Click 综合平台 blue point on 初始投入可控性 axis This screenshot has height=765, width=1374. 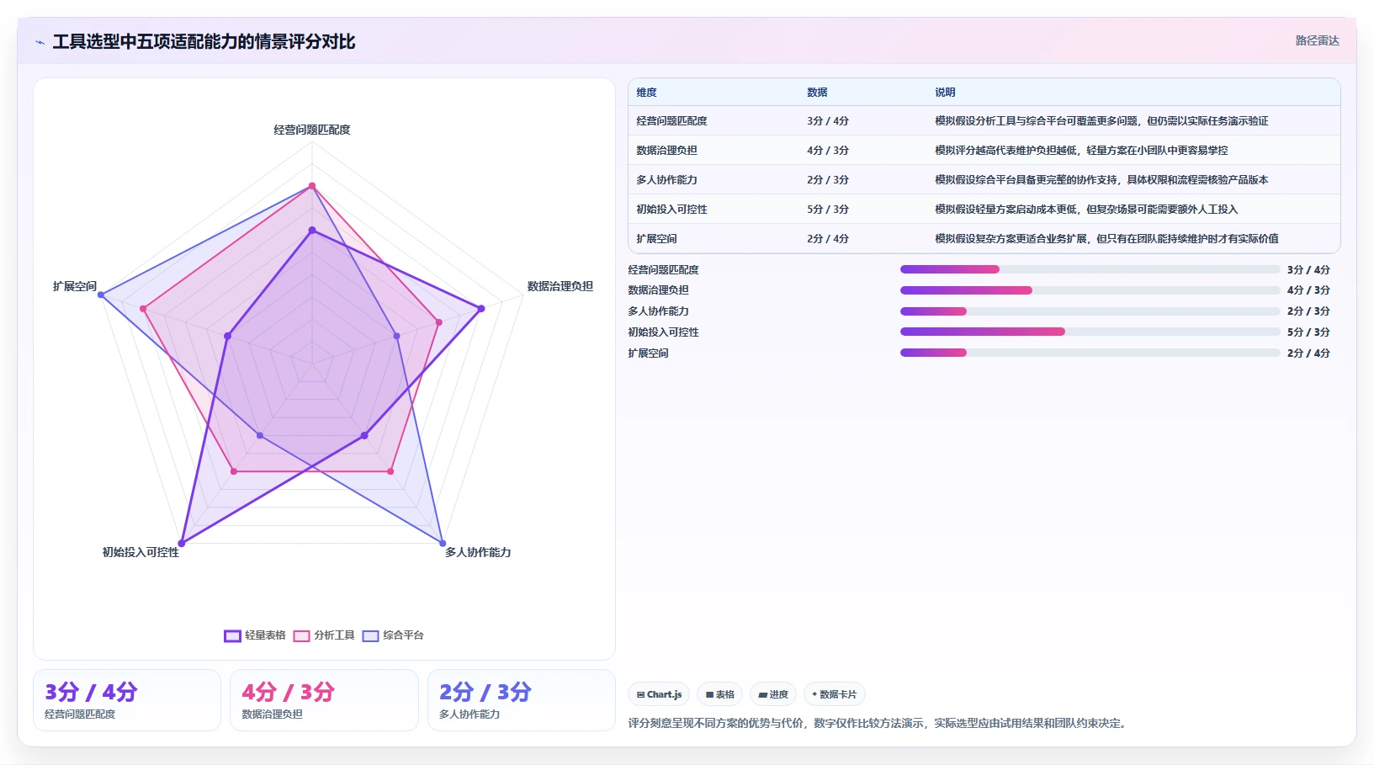(x=260, y=436)
